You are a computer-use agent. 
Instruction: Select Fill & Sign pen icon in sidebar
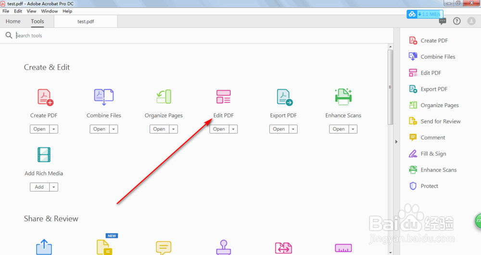[x=413, y=154]
